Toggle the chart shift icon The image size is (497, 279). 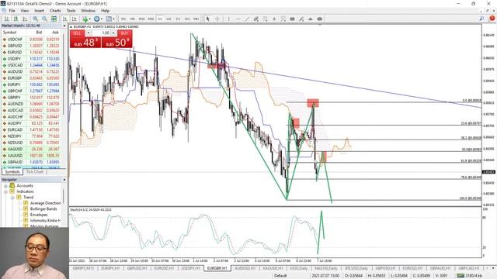tap(75, 19)
